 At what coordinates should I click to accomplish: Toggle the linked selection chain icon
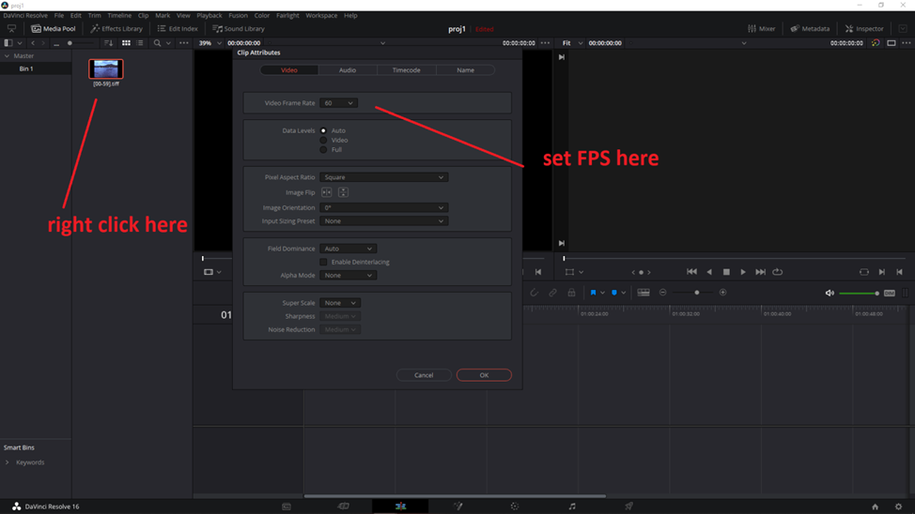click(x=552, y=293)
